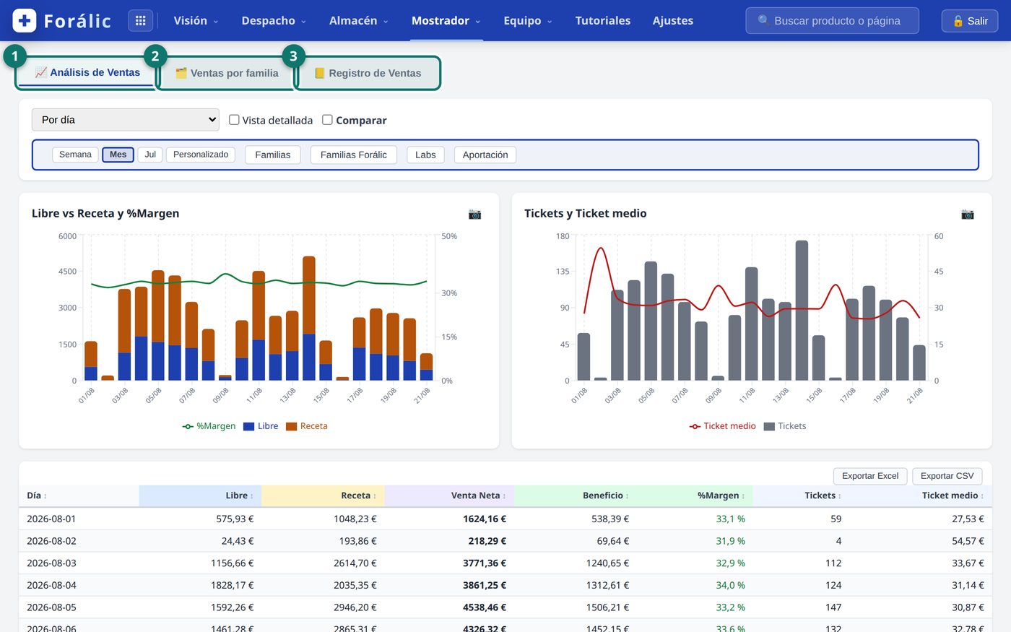Tick the Comparar checkbox
The image size is (1011, 632).
tap(327, 120)
